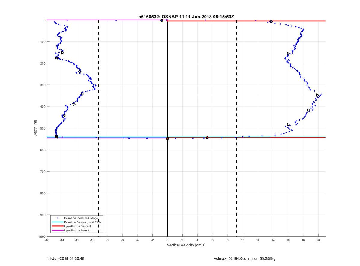Viewport: 360px width, 266px height.
Task: Click depth axis tick label 700
Action: click(43, 172)
